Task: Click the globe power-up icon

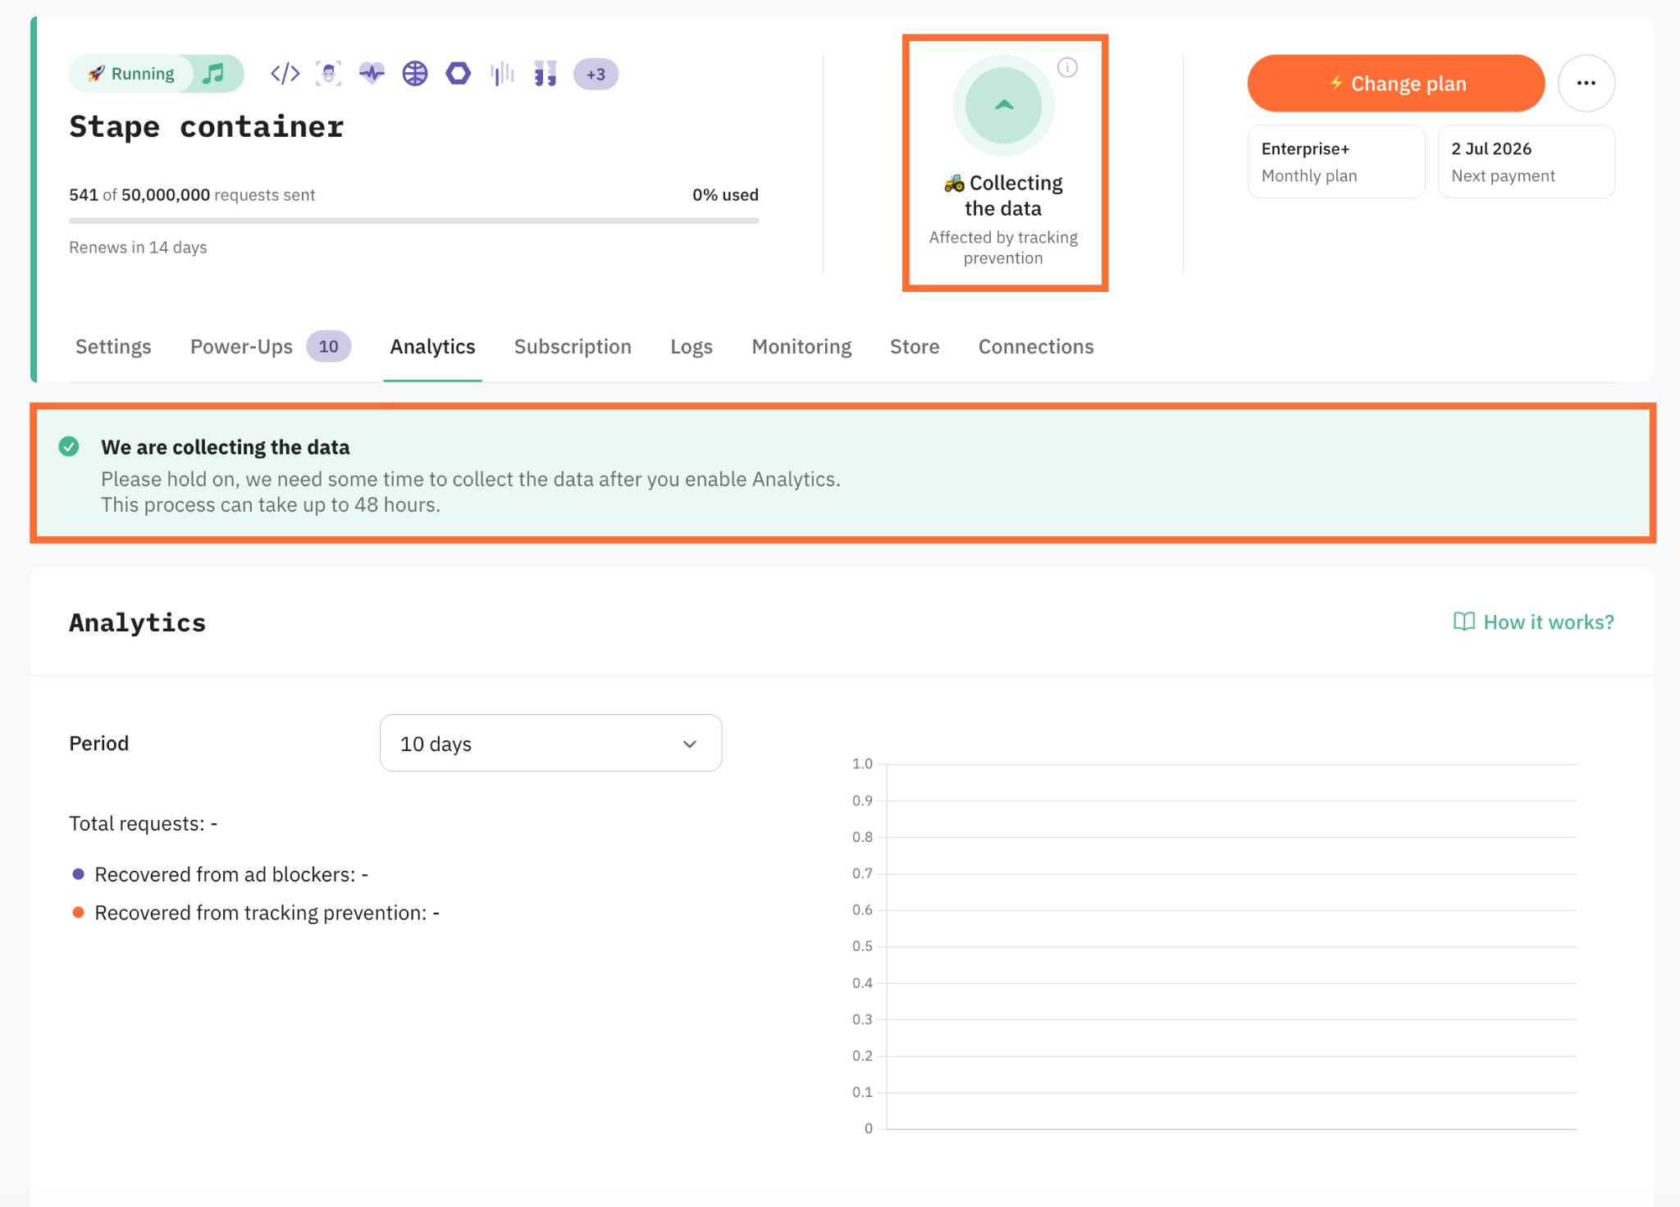Action: tap(415, 74)
